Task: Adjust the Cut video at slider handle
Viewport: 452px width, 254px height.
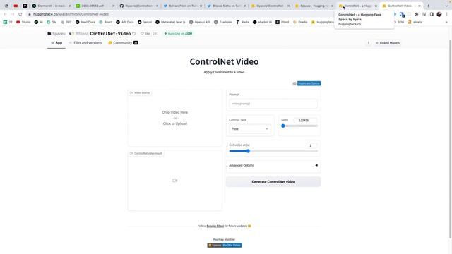Action: (248, 151)
